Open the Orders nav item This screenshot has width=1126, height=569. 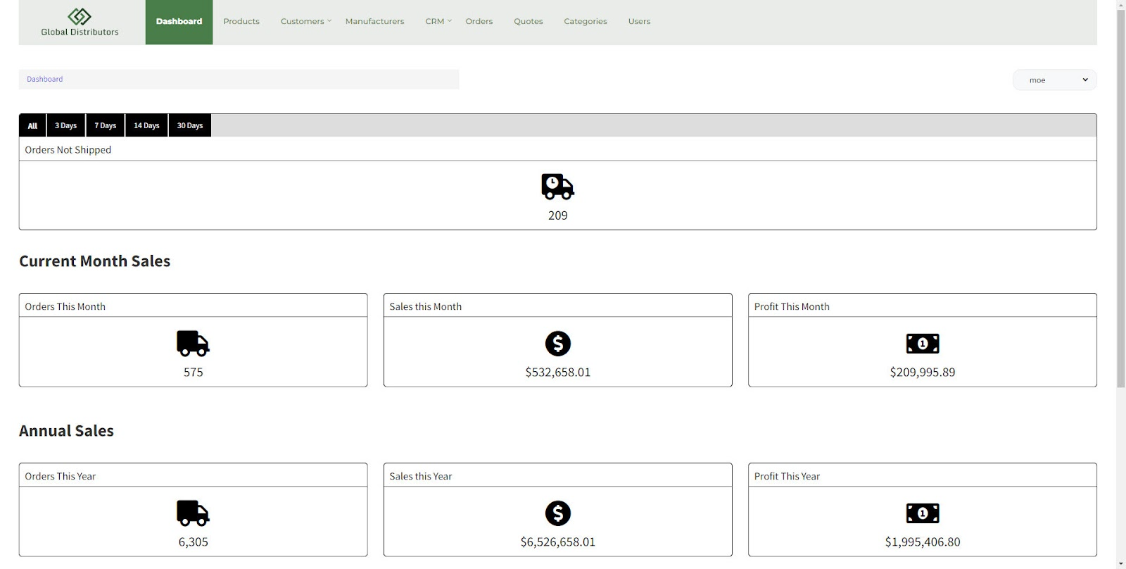point(479,21)
